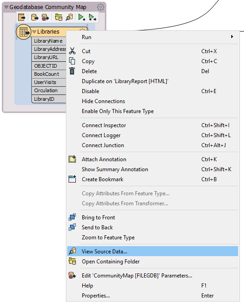
Task: Collapse the Libraries attribute list triangle
Action: [x=34, y=32]
